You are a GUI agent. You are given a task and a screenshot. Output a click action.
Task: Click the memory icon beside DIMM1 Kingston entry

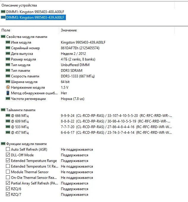pos(3,12)
